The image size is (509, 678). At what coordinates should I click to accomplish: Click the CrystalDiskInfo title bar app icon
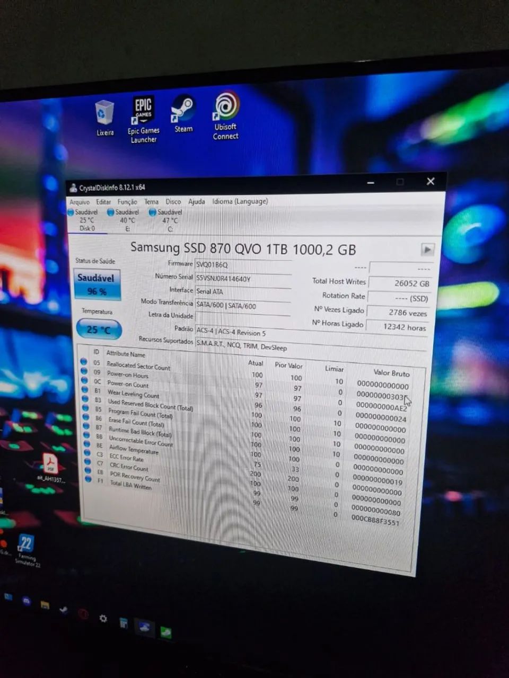point(73,188)
